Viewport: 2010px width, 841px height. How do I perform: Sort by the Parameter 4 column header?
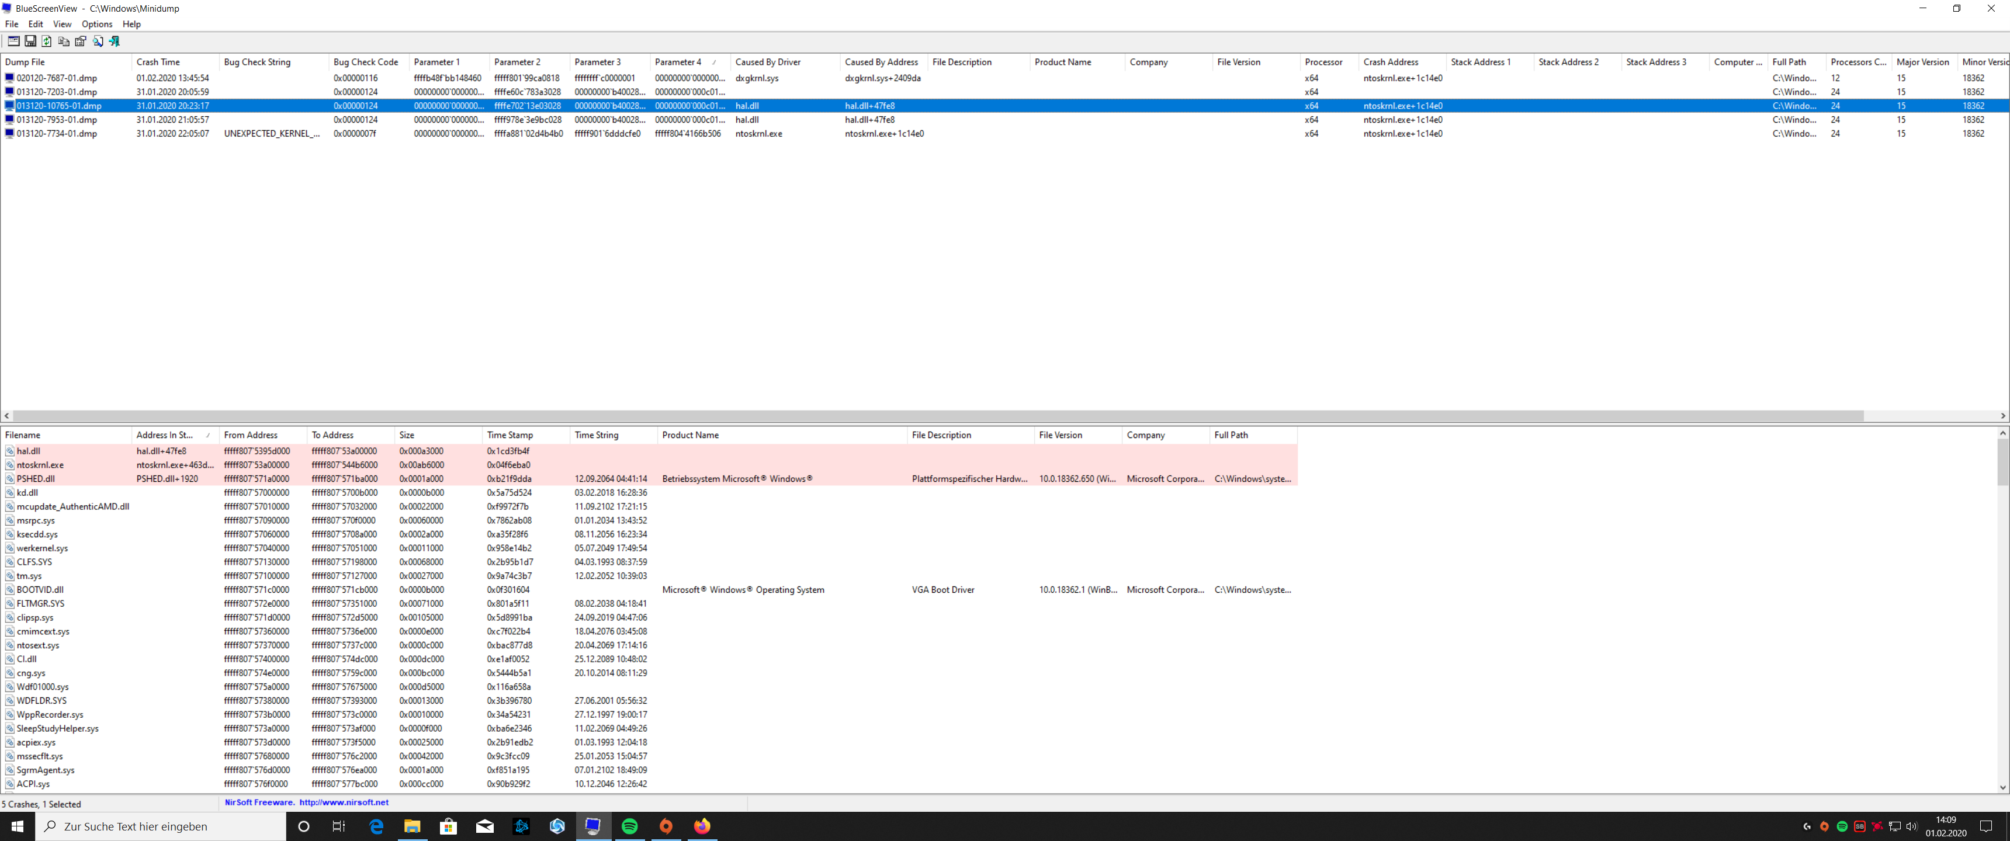click(x=678, y=62)
